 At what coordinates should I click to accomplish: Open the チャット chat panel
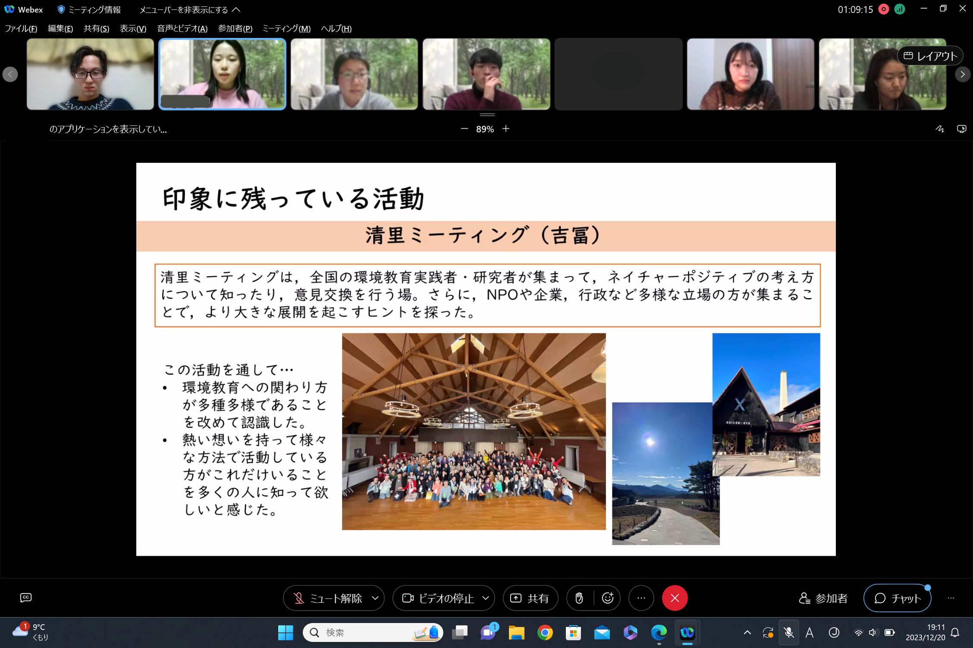point(897,598)
